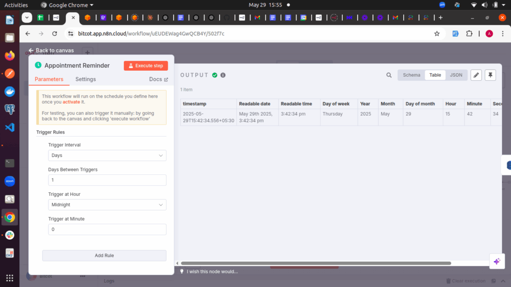Open Visual Studio Code from the dock
This screenshot has height=287, width=511.
tap(9, 127)
